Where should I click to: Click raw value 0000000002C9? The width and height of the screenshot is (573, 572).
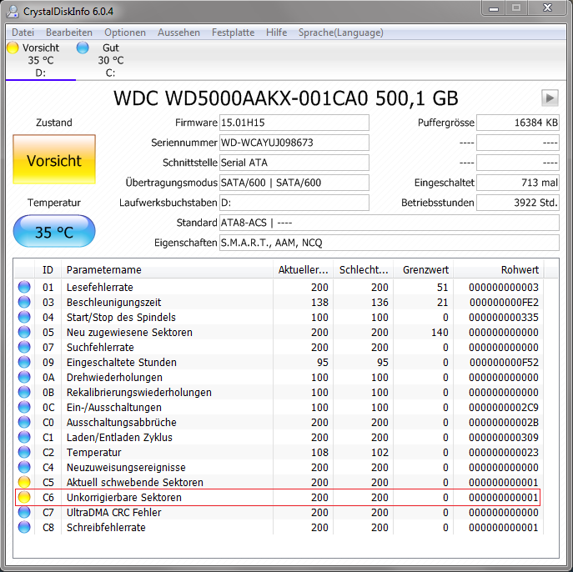tap(504, 407)
